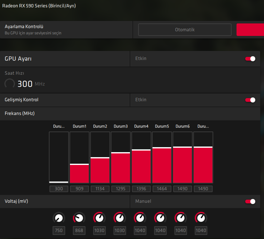Click the 300 MHz frequency state bar

[59, 157]
